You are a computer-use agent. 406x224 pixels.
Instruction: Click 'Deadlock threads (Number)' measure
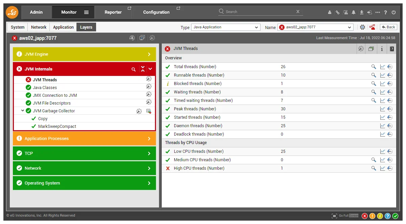coord(199,134)
